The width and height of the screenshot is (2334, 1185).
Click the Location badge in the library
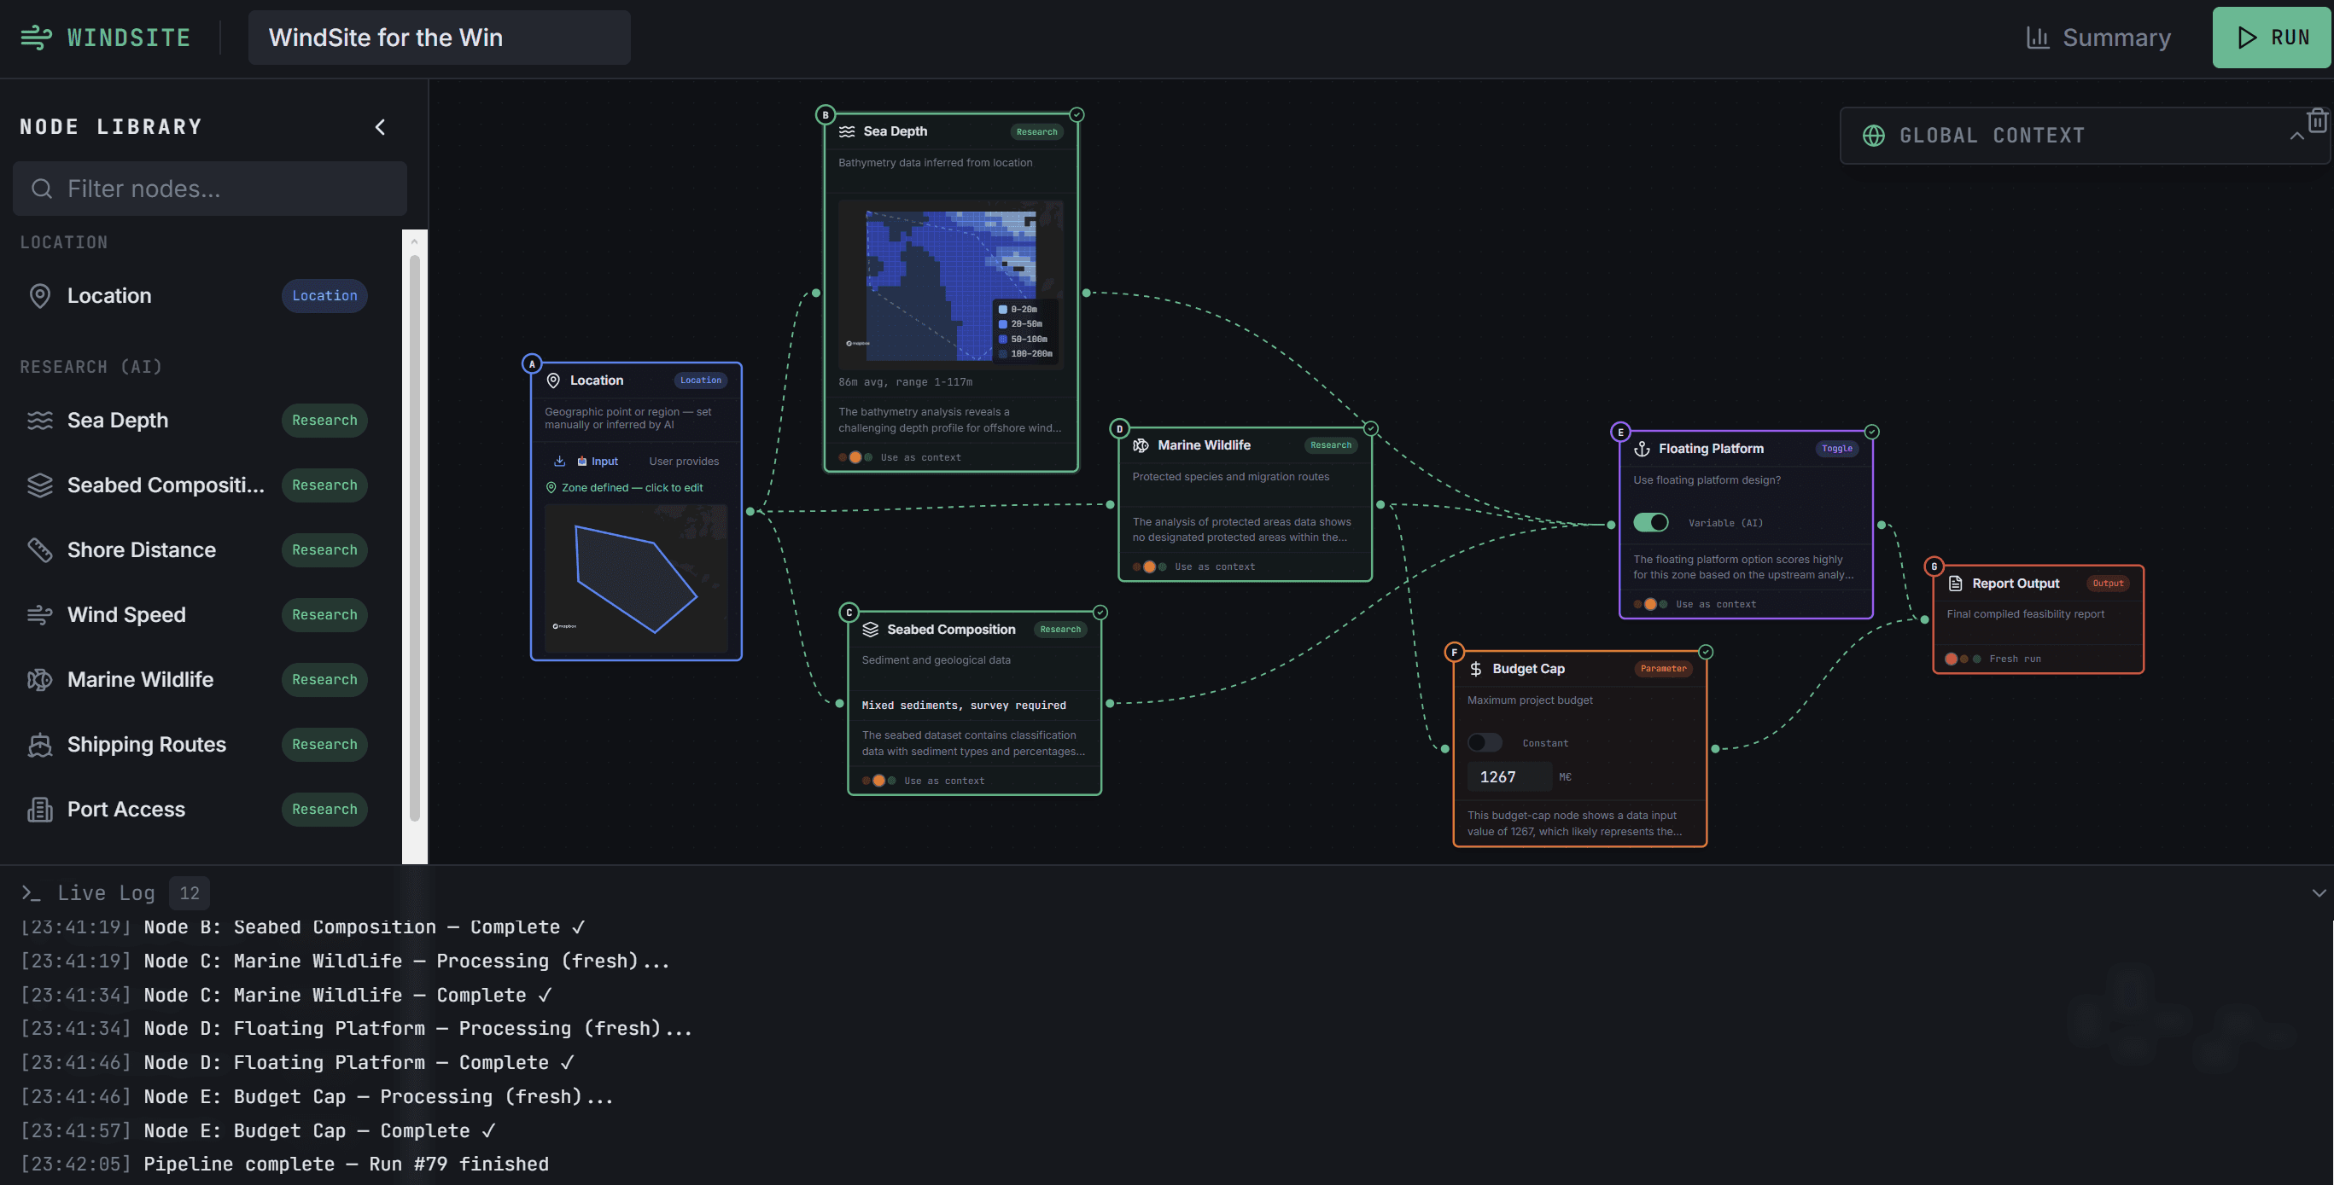[x=324, y=295]
